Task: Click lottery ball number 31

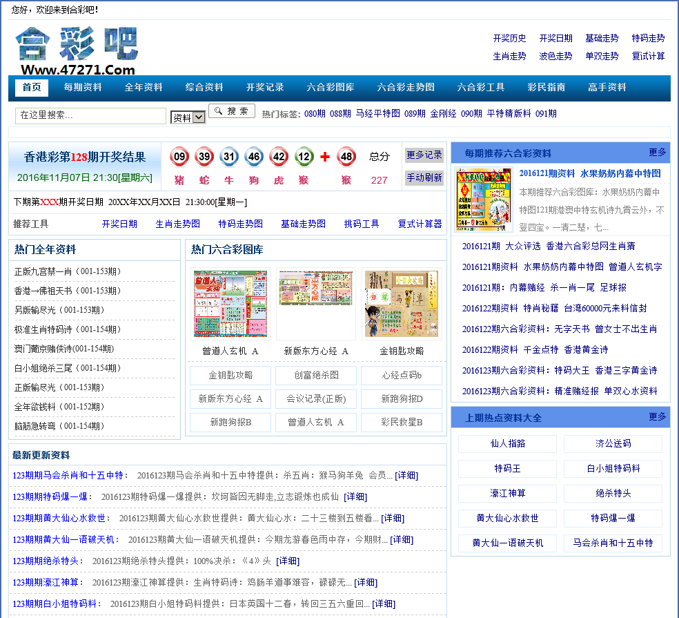Action: (229, 157)
